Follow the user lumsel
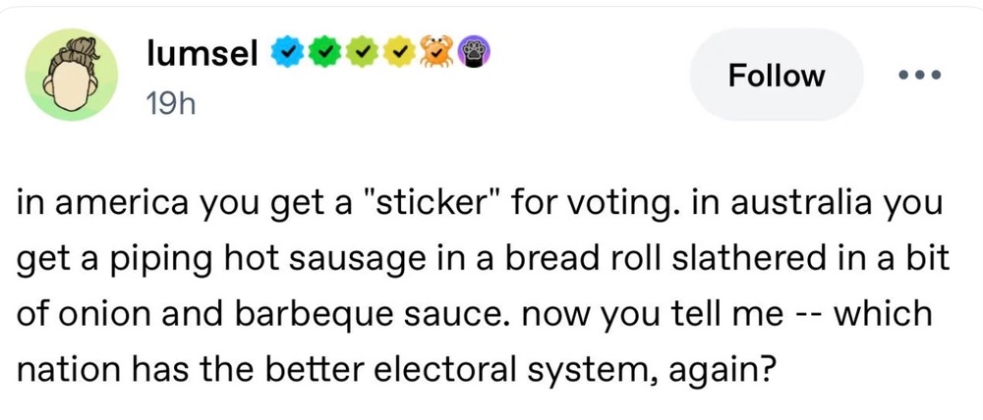The width and height of the screenshot is (983, 420). coord(777,75)
